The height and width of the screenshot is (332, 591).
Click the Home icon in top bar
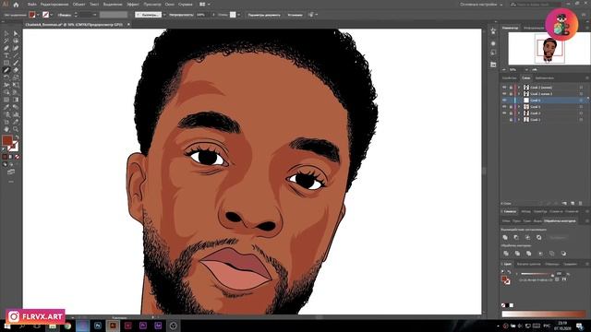tap(16, 5)
